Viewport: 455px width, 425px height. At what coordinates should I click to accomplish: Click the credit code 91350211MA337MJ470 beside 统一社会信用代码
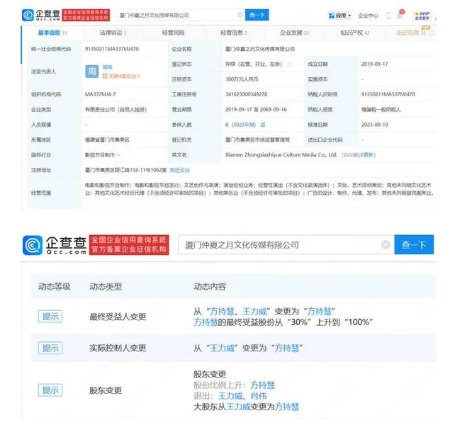[112, 49]
